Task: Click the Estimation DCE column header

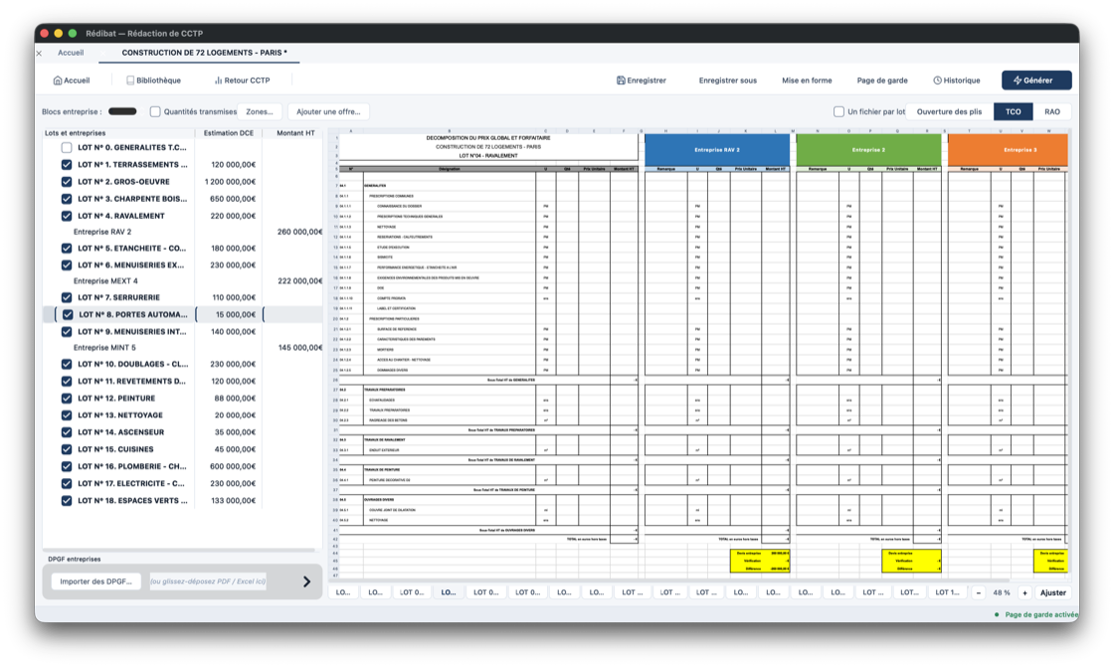Action: tap(228, 133)
